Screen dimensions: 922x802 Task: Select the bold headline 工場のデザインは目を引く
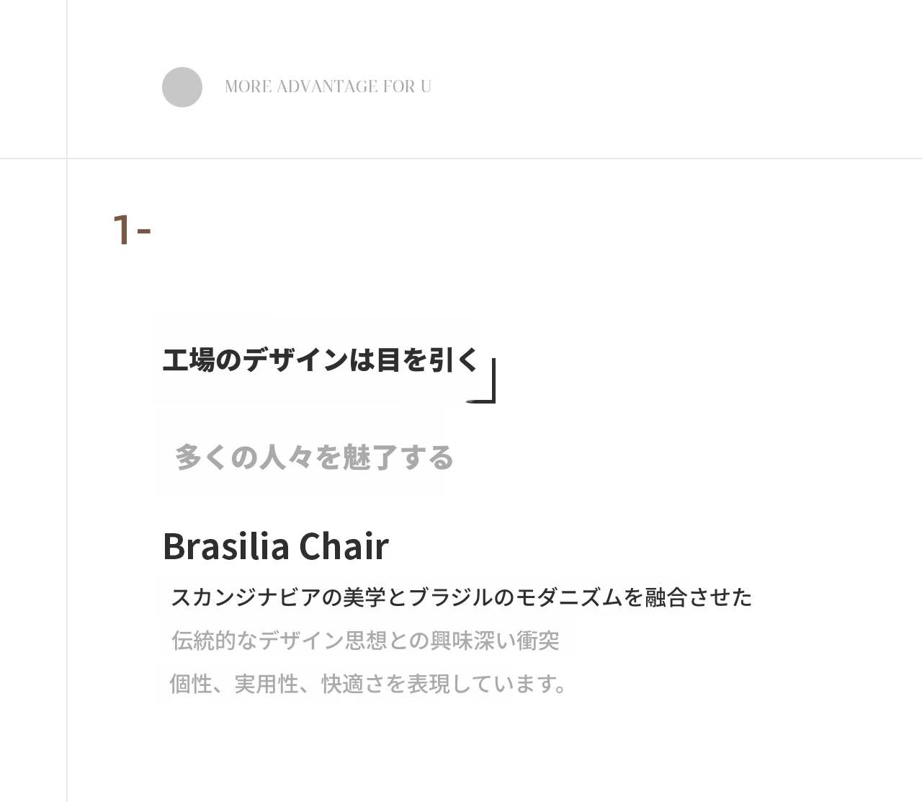[321, 360]
